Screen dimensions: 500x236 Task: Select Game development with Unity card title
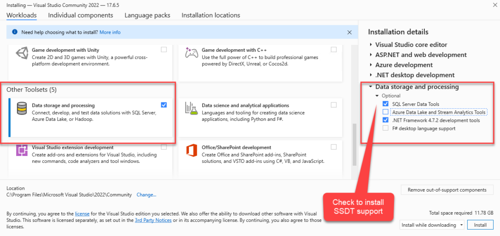[x=65, y=50]
